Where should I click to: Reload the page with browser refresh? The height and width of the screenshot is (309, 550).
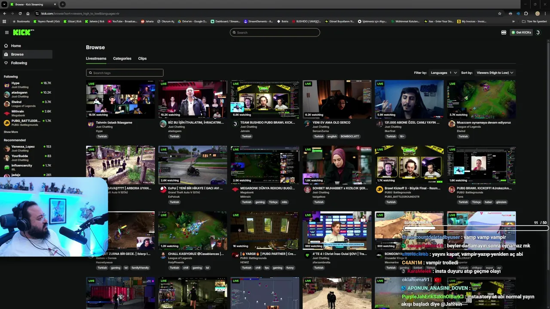(x=20, y=13)
